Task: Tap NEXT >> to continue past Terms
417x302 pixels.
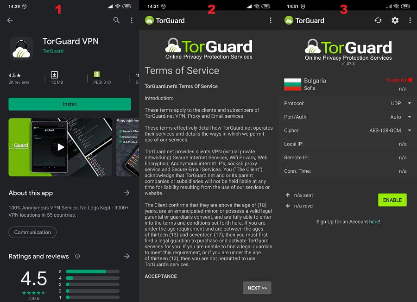Action: (x=257, y=288)
